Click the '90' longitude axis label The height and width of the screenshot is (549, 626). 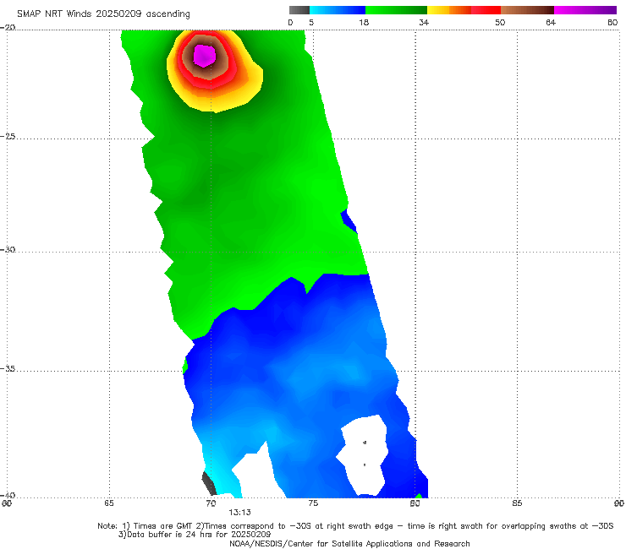619,503
